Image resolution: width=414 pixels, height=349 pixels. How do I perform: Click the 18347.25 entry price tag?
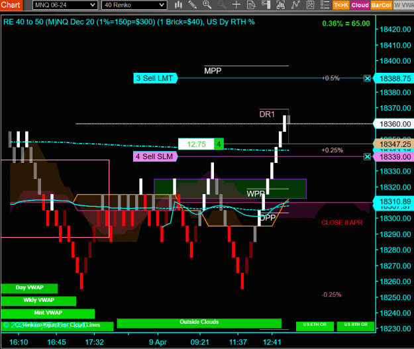coord(395,144)
